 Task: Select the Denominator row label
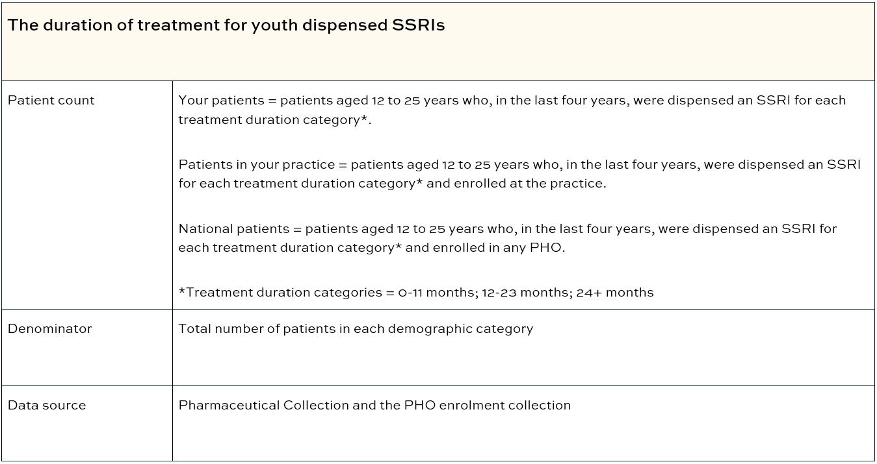click(x=49, y=329)
